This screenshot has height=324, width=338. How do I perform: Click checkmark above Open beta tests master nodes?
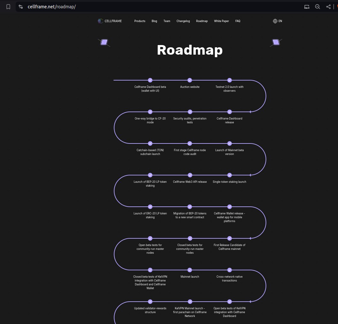(150, 238)
